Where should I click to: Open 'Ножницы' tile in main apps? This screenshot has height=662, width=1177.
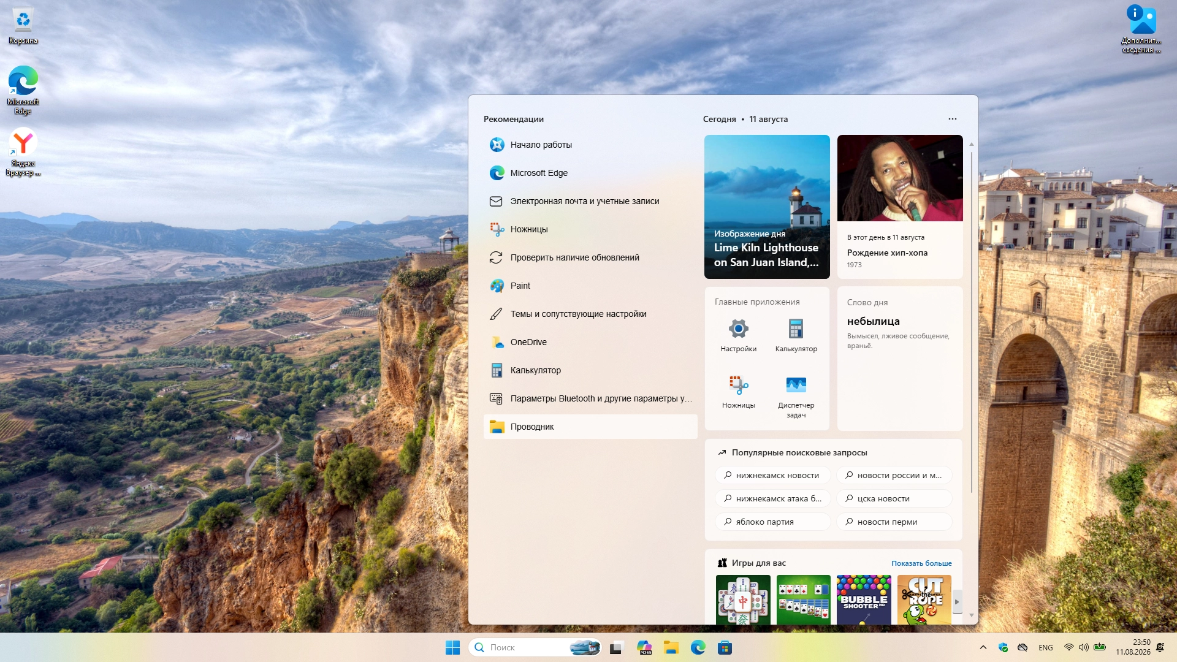738,392
